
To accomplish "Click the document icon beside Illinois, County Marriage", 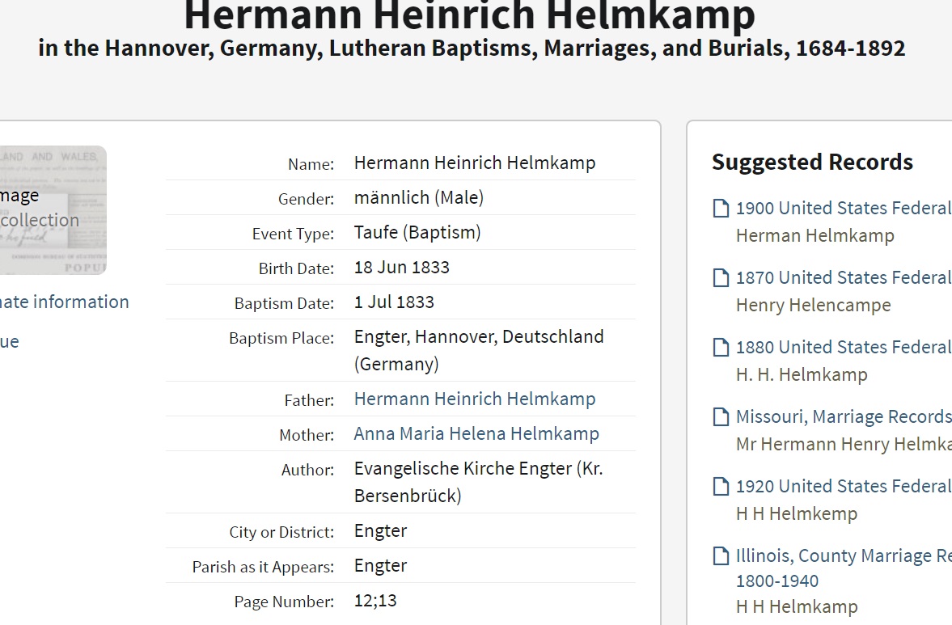I will [x=720, y=556].
